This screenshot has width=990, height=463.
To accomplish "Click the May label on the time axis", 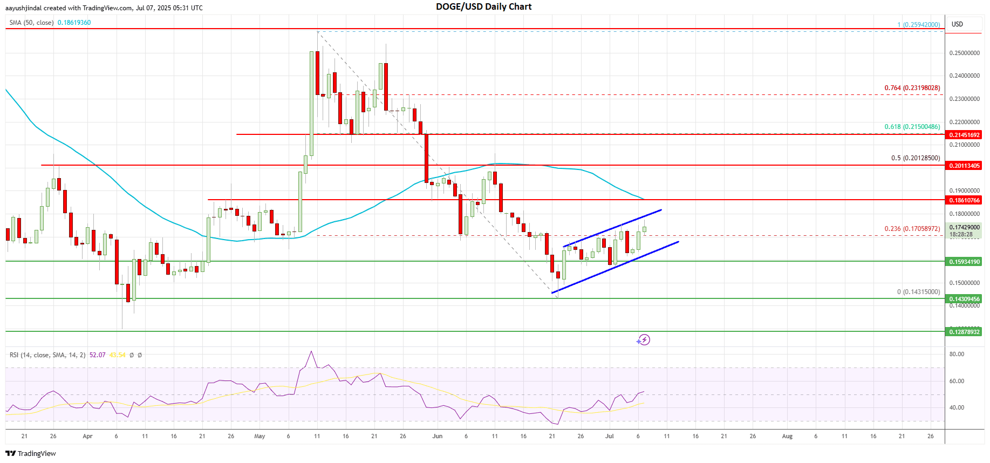I will (260, 436).
